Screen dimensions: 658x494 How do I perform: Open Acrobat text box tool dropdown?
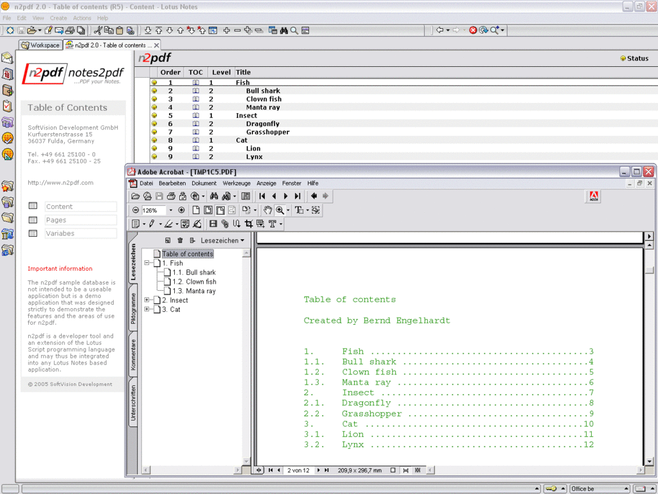coord(280,224)
